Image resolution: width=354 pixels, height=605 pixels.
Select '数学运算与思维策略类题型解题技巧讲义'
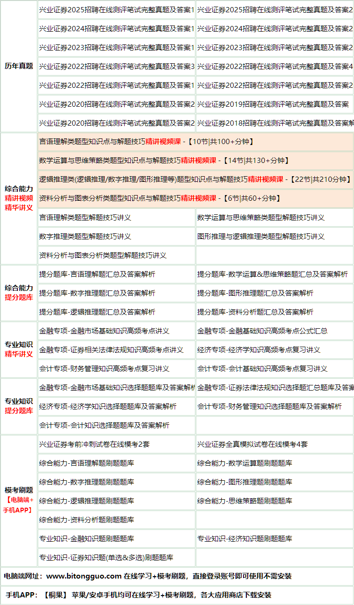pyautogui.click(x=275, y=218)
